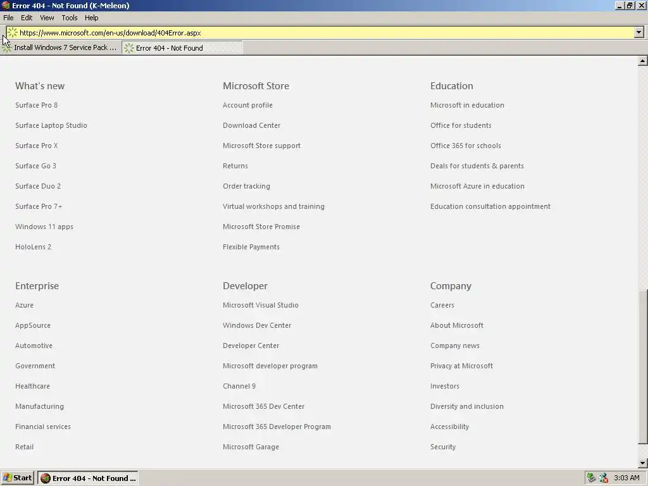Open Government link
The height and width of the screenshot is (486, 648).
(x=35, y=366)
